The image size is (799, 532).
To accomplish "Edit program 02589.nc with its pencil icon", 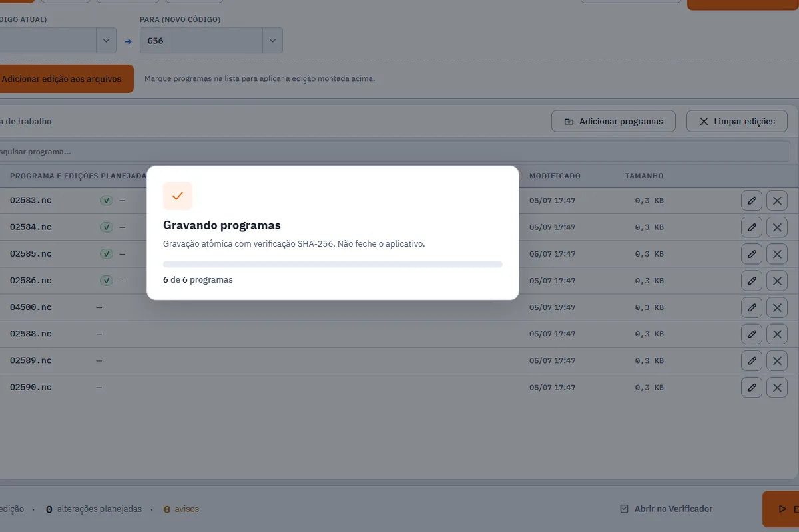I will pyautogui.click(x=752, y=360).
